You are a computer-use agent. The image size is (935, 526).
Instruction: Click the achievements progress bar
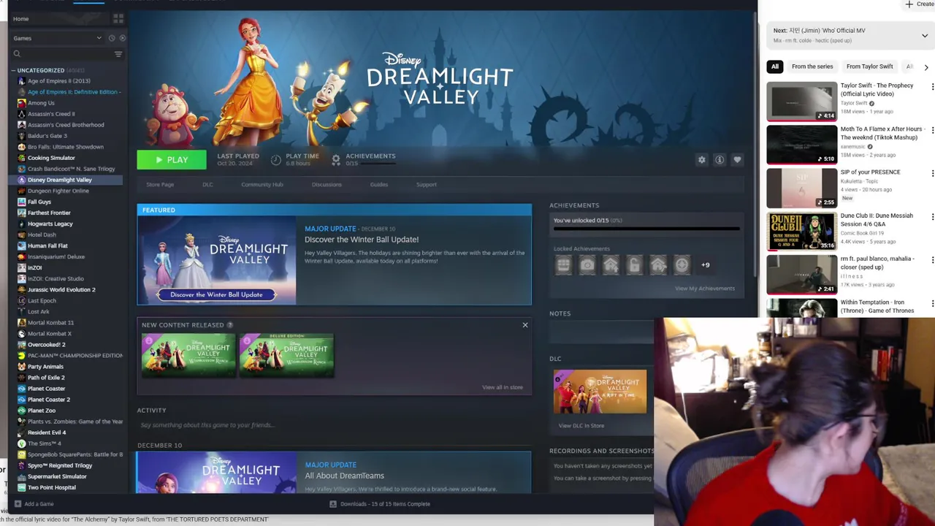click(646, 229)
